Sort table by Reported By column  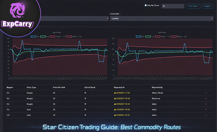157,87
